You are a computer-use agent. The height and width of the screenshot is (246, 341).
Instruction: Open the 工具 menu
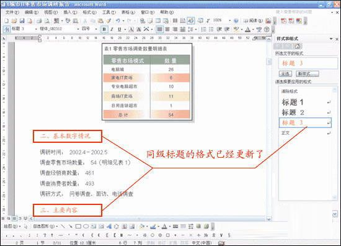pyautogui.click(x=109, y=12)
